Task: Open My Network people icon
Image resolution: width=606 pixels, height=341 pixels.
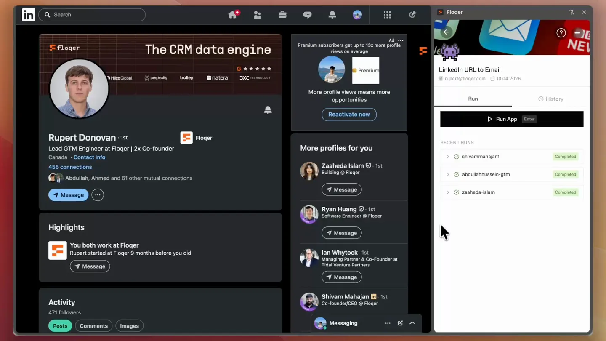Action: tap(258, 15)
